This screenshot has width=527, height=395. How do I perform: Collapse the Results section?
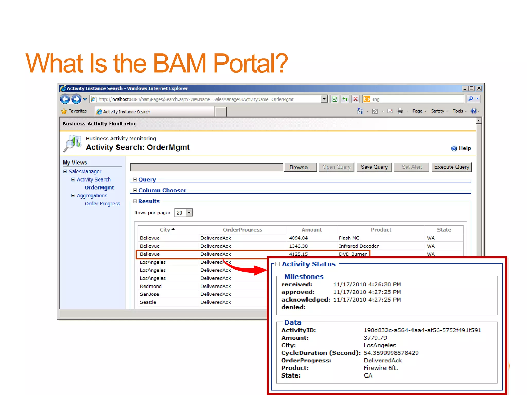135,201
